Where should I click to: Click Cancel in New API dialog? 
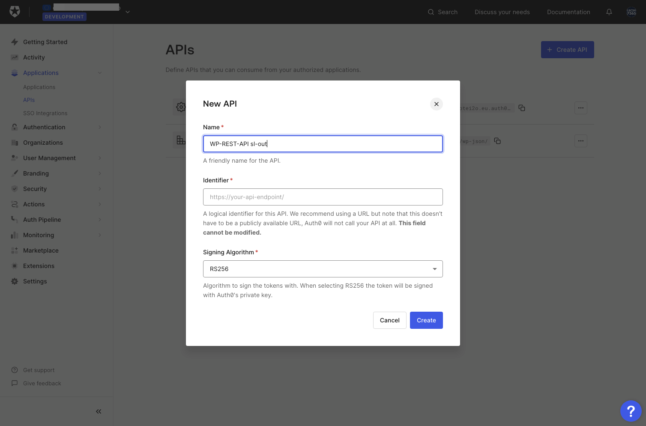390,320
